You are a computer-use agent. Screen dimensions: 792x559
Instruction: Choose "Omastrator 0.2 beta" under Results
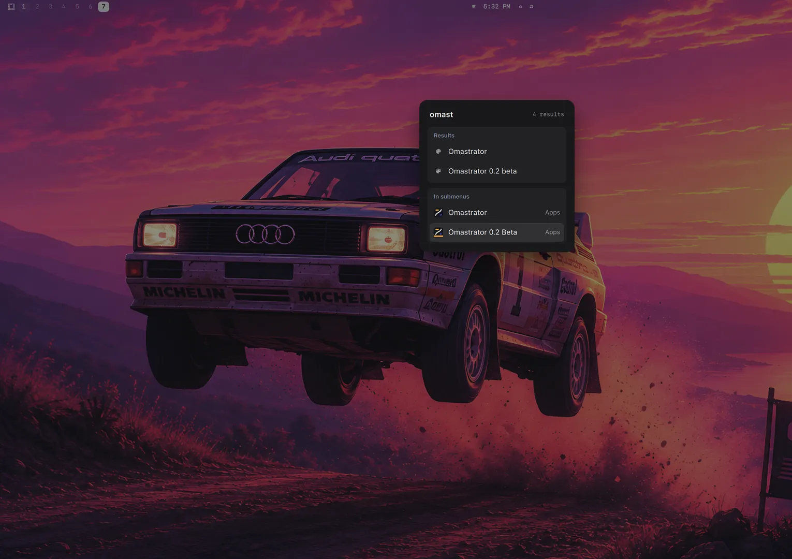(x=497, y=171)
